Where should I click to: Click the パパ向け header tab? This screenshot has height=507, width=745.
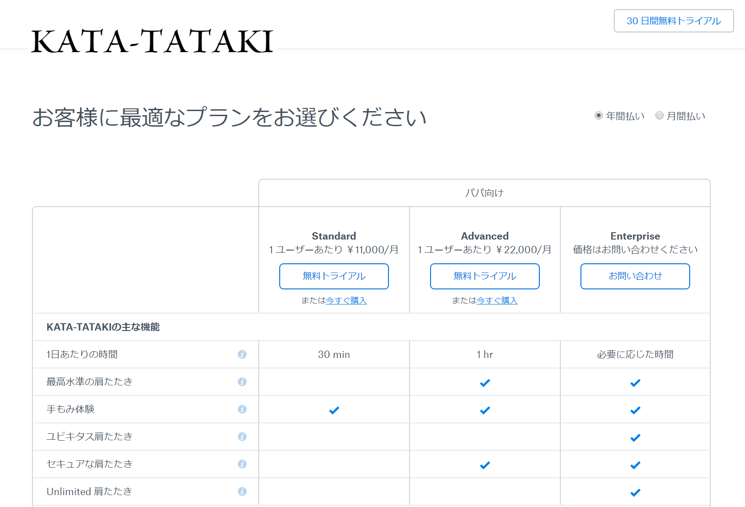(x=484, y=193)
